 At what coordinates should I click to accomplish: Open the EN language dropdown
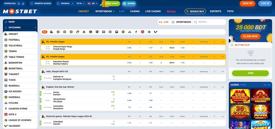pyautogui.click(x=93, y=3)
